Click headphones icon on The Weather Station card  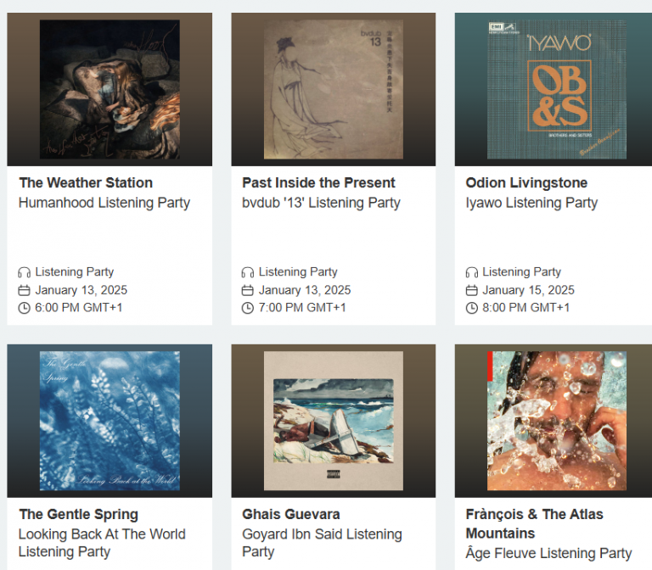click(x=24, y=272)
